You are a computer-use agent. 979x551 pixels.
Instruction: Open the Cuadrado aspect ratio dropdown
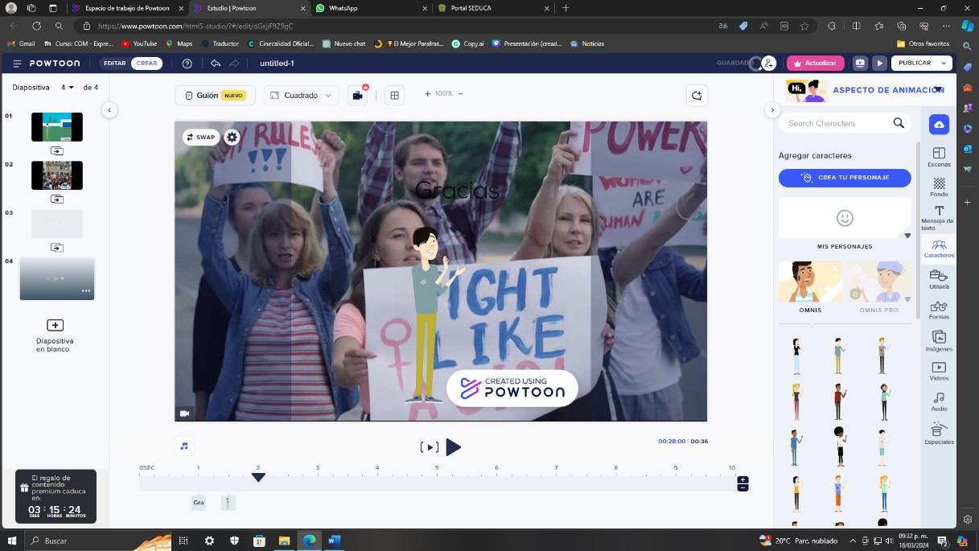(x=301, y=95)
